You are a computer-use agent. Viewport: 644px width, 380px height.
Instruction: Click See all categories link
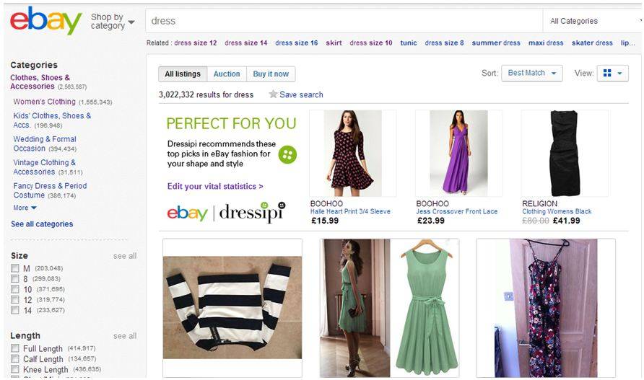coord(42,224)
